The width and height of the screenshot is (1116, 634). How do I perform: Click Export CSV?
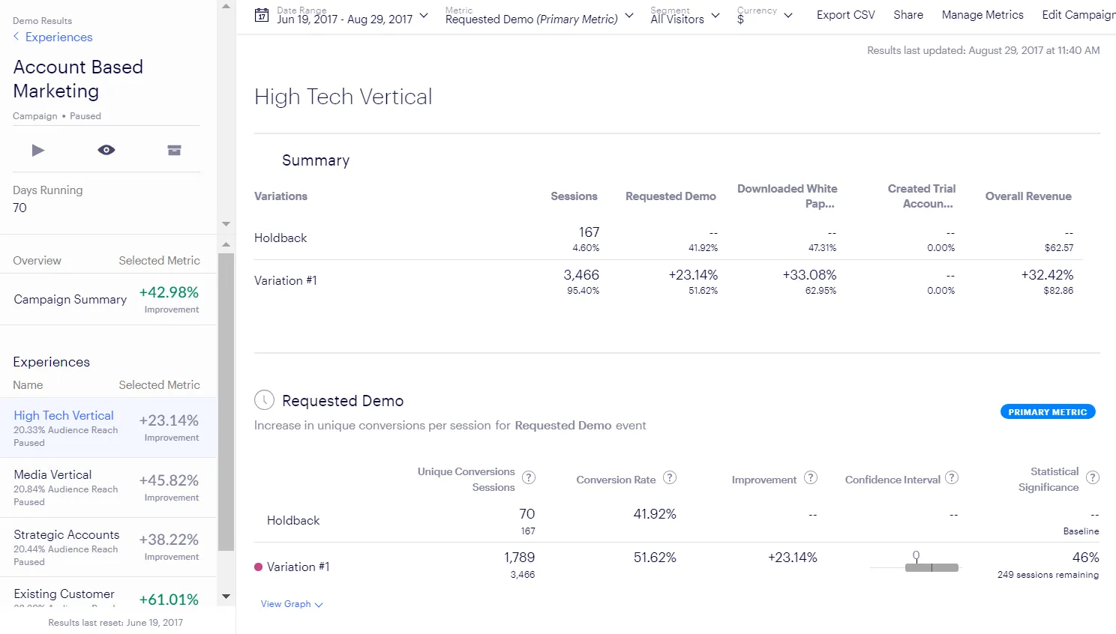pyautogui.click(x=846, y=15)
